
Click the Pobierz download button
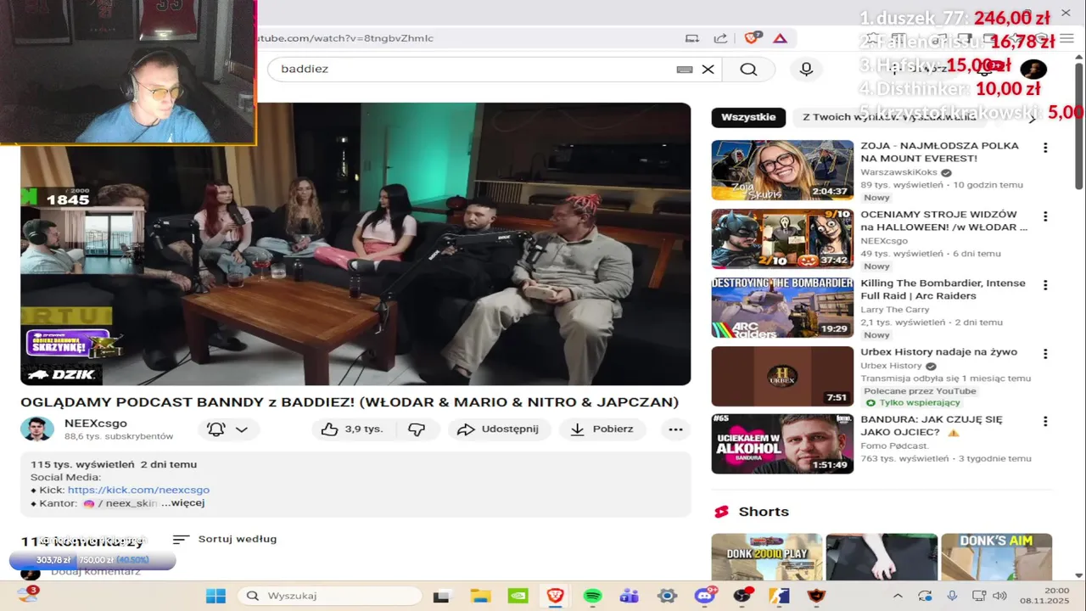602,429
